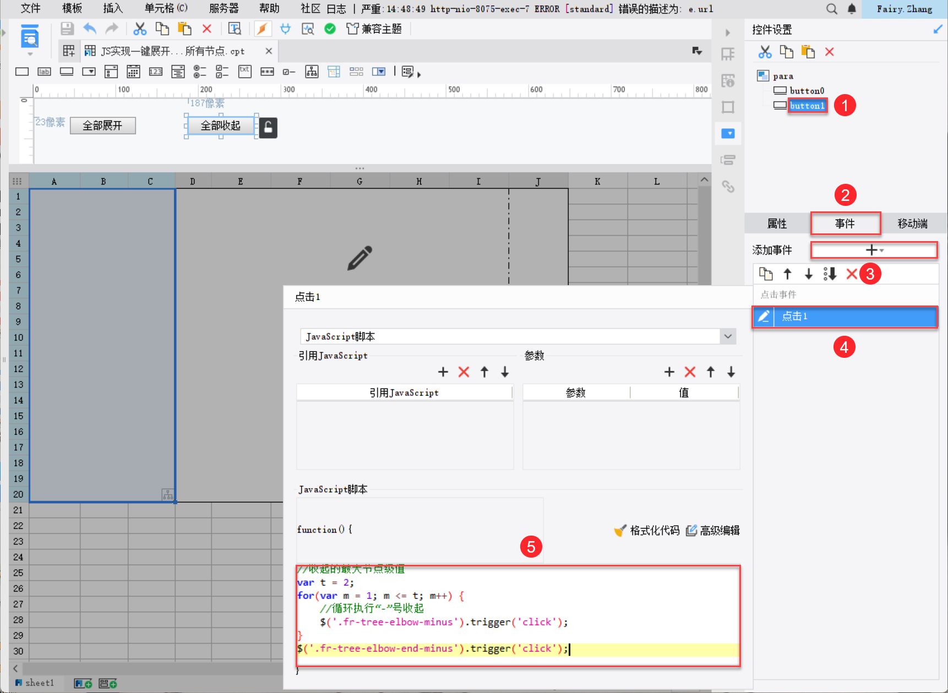Close the JS实现一键展开 template tab

click(x=269, y=51)
